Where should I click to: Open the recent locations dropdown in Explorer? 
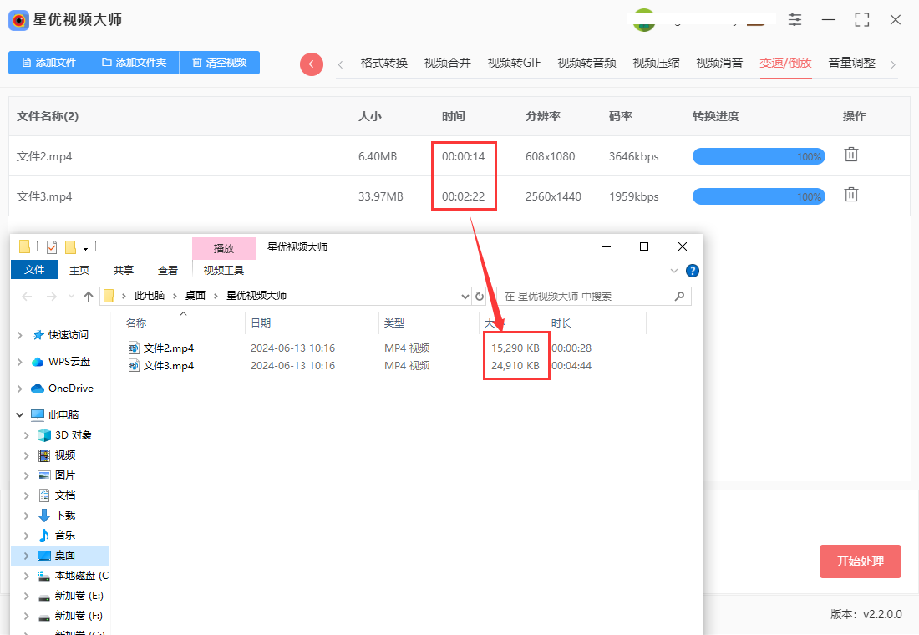click(x=72, y=297)
